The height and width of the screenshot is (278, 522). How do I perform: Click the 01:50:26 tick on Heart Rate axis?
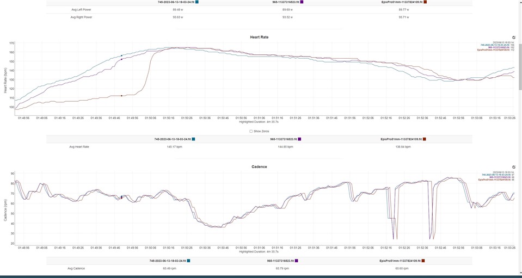click(187, 117)
